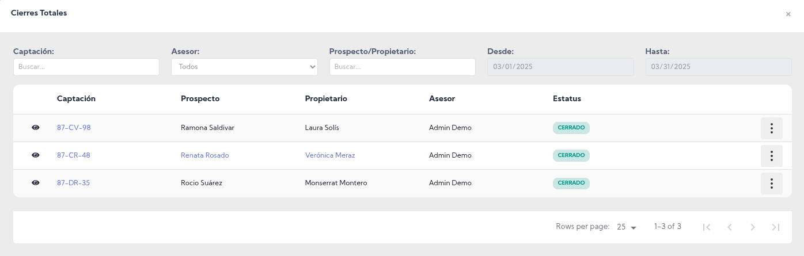Open the captación link 87-DR-35
The width and height of the screenshot is (804, 256).
click(x=73, y=183)
